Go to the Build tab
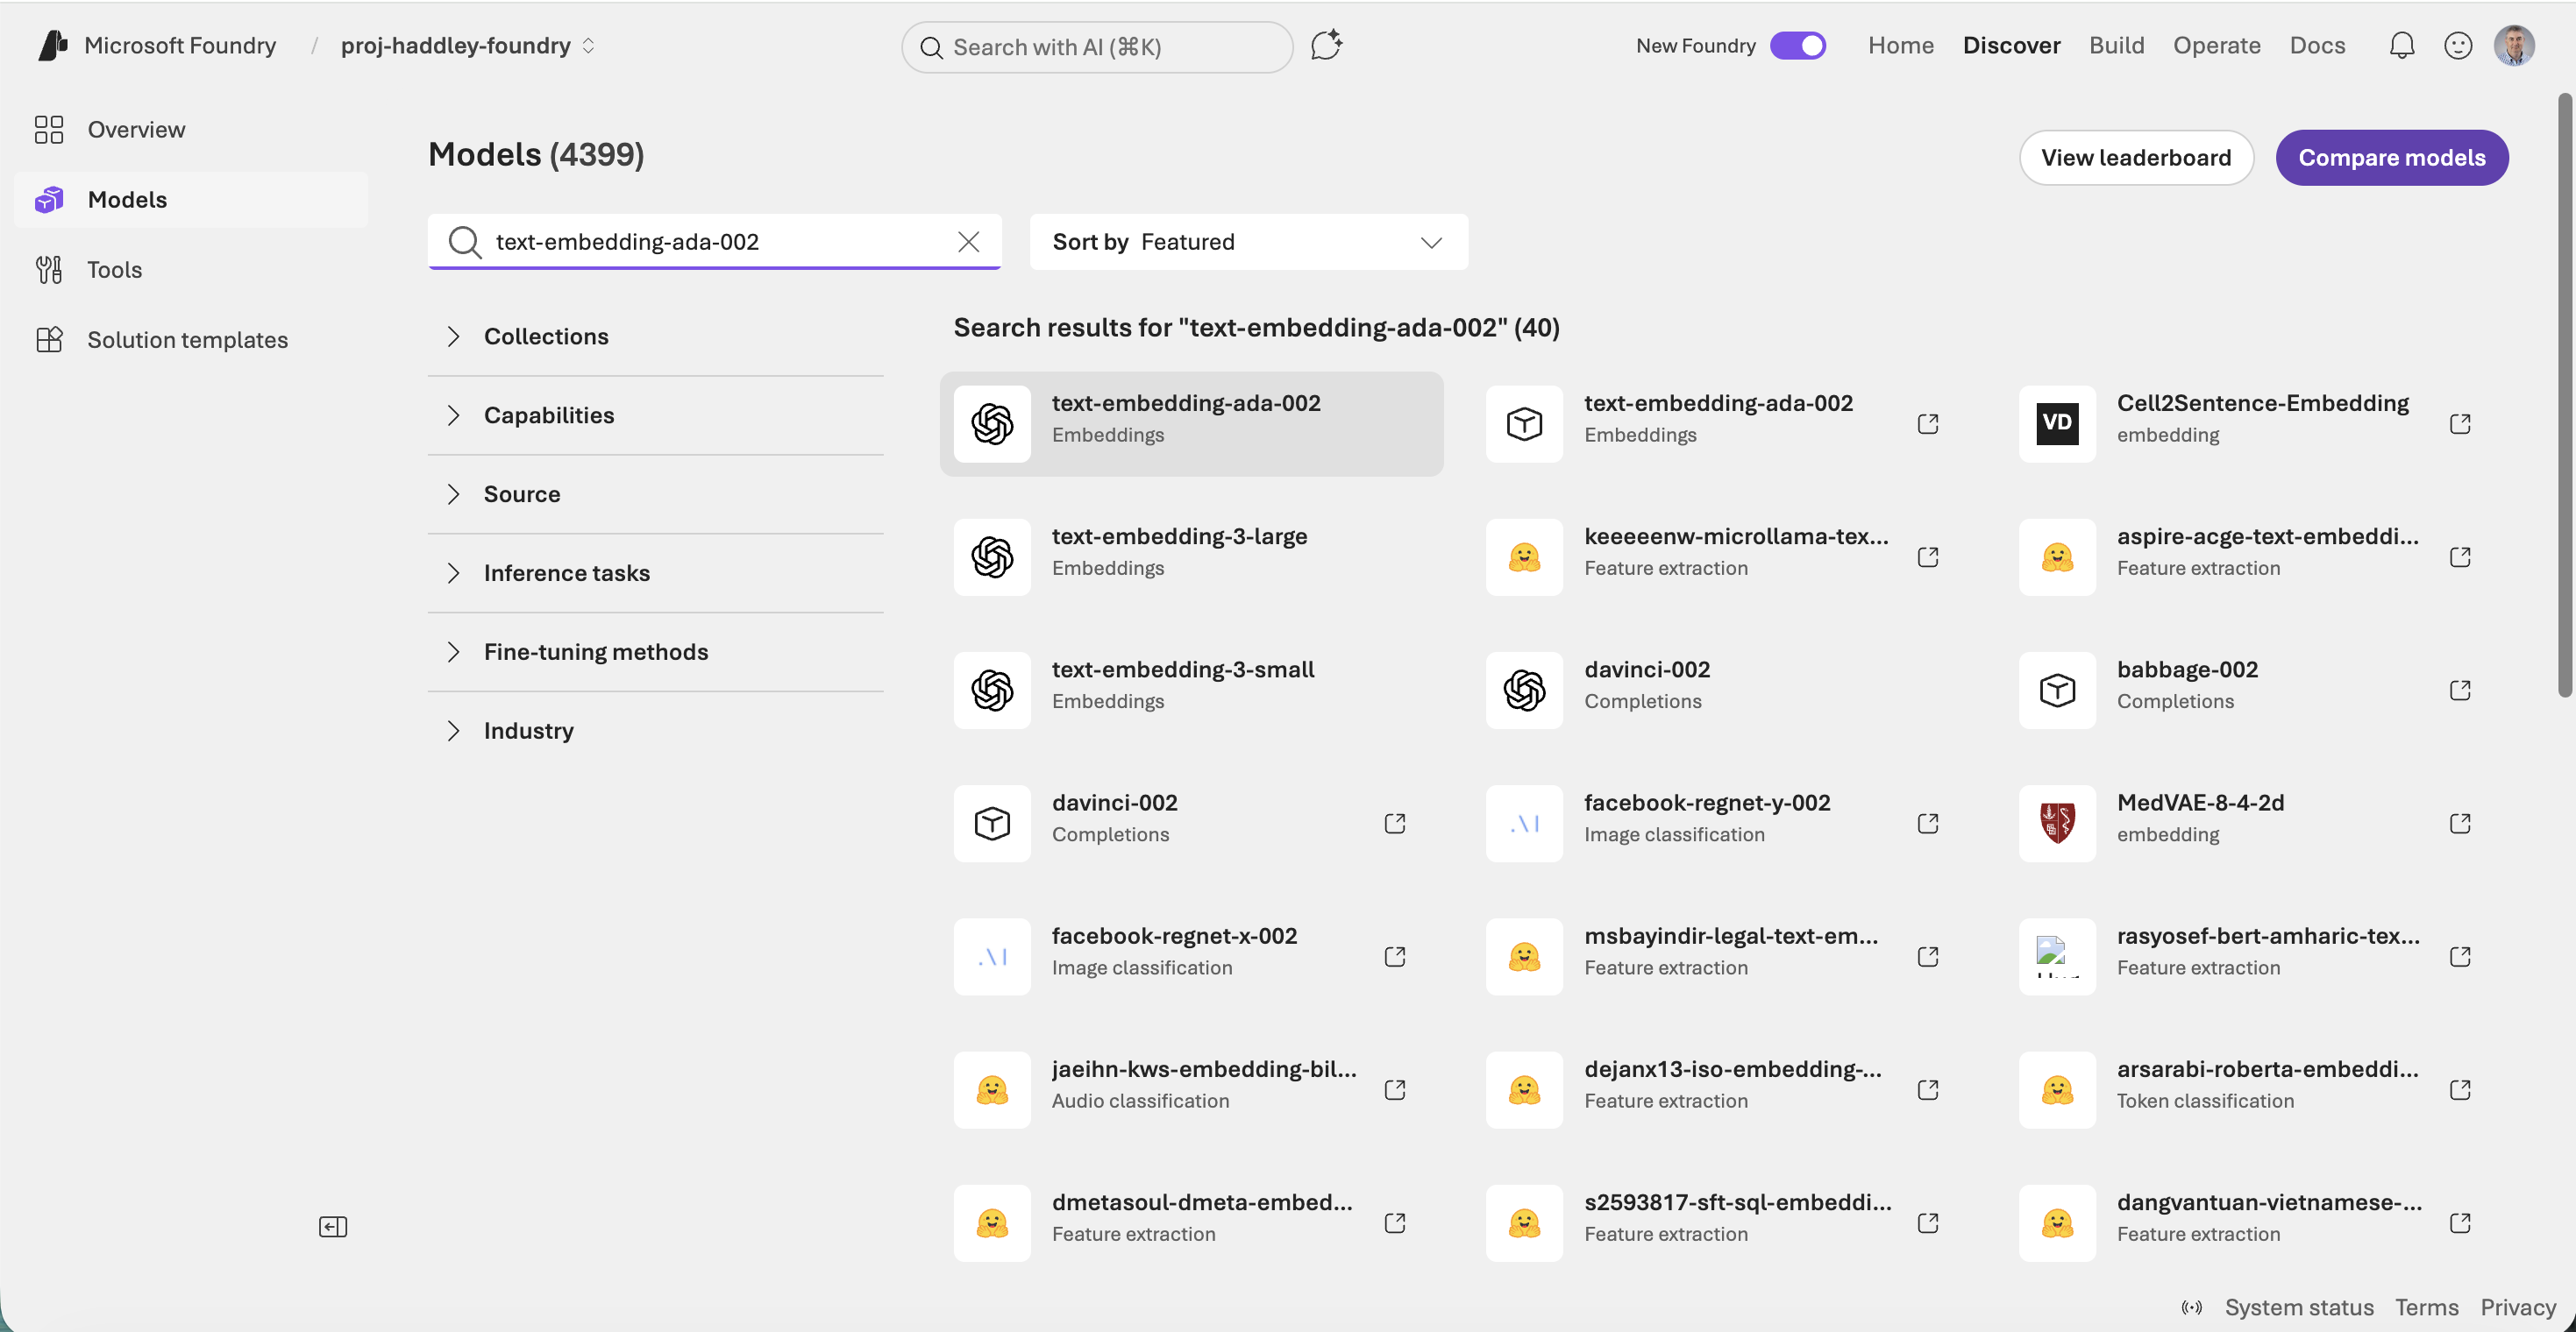 pos(2116,46)
